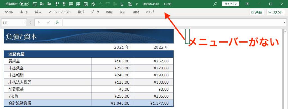This screenshot has width=288, height=109.
Task: Click the delete column icon with x
Action: click(x=57, y=4)
